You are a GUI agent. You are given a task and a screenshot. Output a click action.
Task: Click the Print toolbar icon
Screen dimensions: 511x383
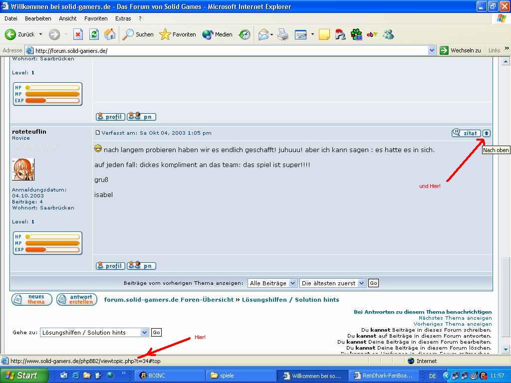[x=283, y=34]
